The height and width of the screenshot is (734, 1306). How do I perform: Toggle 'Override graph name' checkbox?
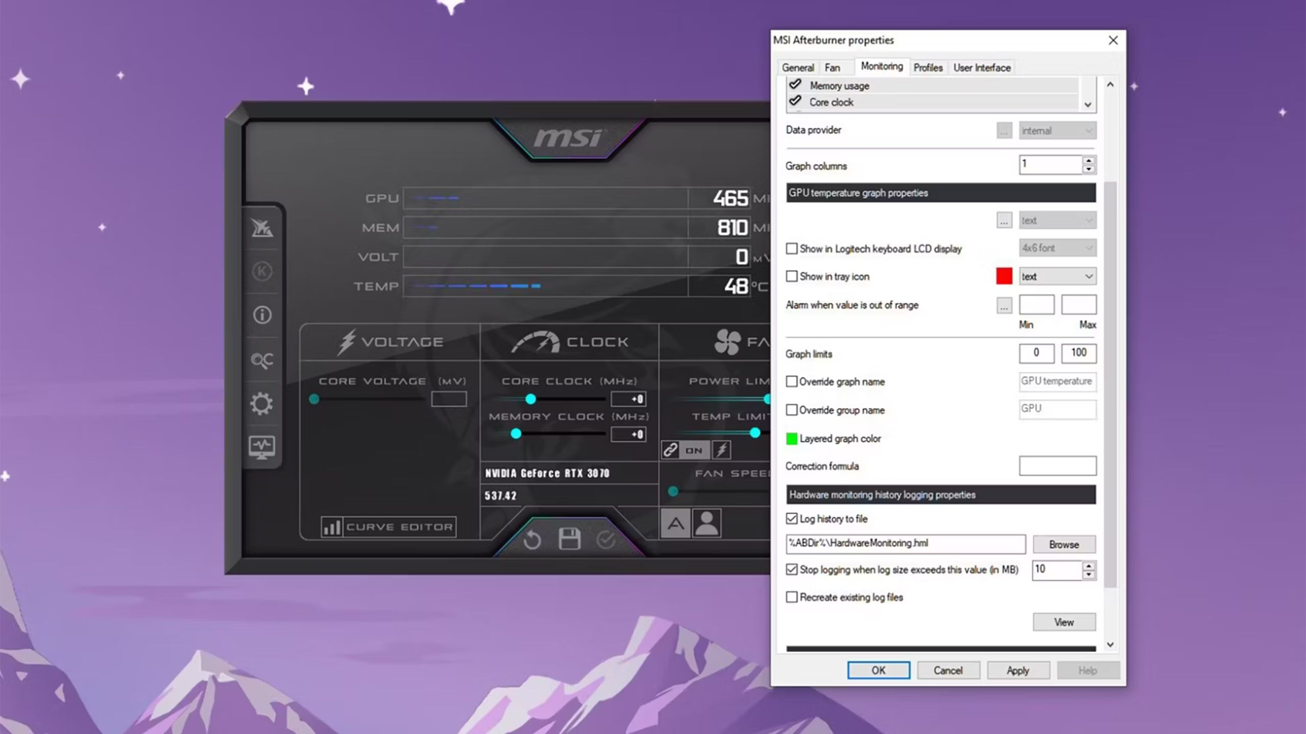pos(790,381)
